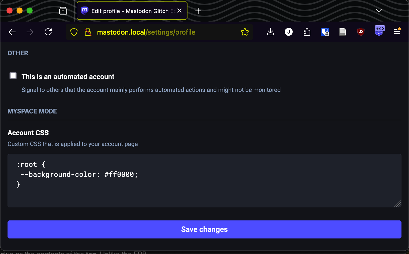Open the uBlock Origin extension
The height and width of the screenshot is (254, 409).
(x=361, y=32)
